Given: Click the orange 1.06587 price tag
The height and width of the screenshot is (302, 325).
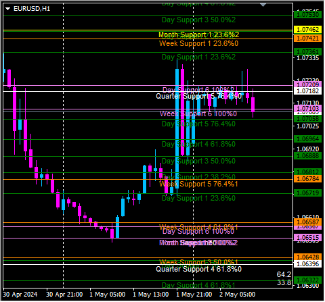Looking at the screenshot, I should 307,222.
